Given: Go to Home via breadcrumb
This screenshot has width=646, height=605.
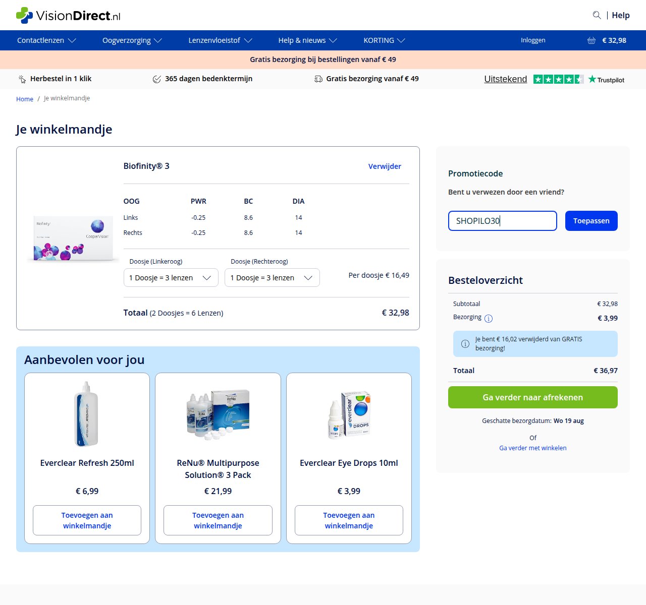Looking at the screenshot, I should (25, 99).
